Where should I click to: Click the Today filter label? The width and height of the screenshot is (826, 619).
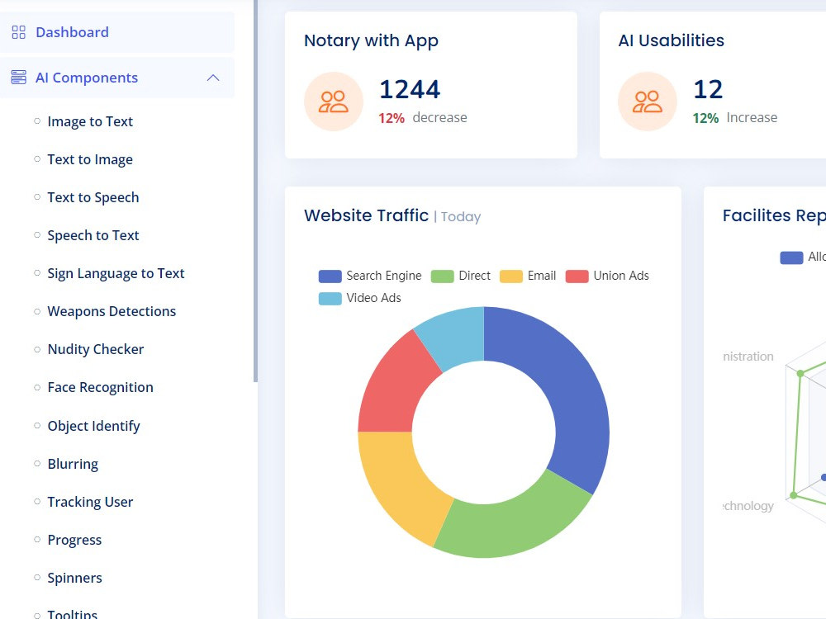point(460,217)
